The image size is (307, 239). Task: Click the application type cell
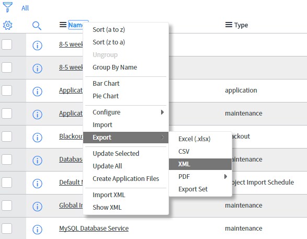click(x=241, y=90)
